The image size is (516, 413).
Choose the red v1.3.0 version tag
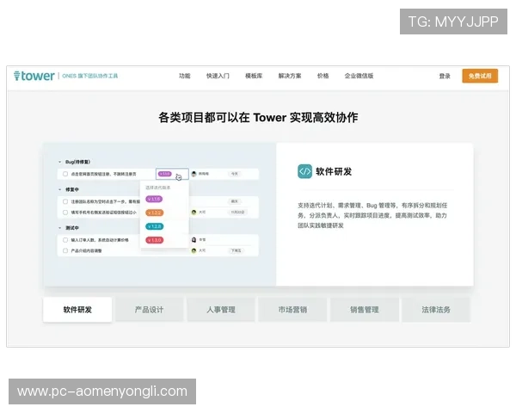(154, 240)
